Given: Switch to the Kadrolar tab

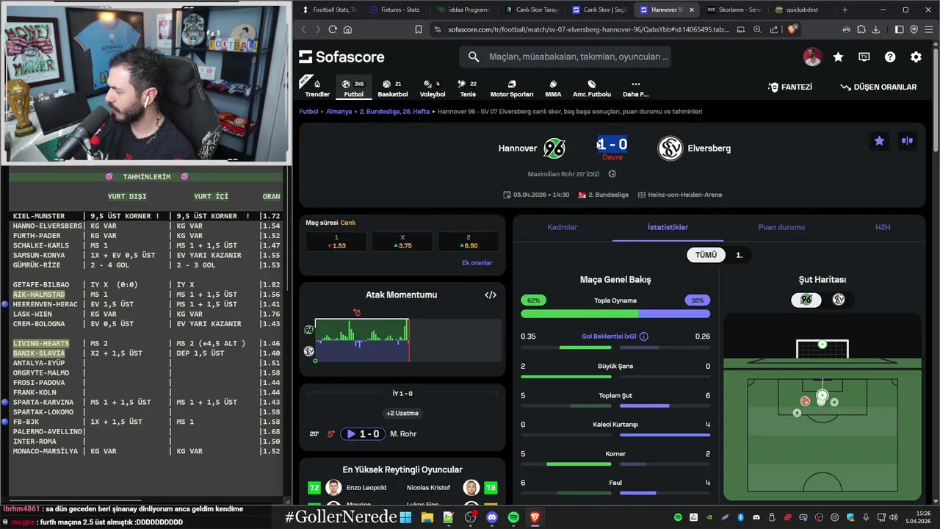Looking at the screenshot, I should (563, 227).
